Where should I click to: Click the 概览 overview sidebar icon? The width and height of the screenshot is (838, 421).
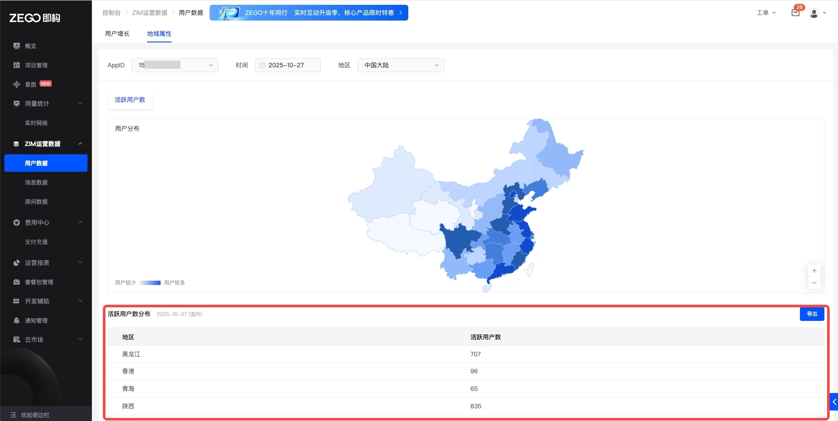17,46
